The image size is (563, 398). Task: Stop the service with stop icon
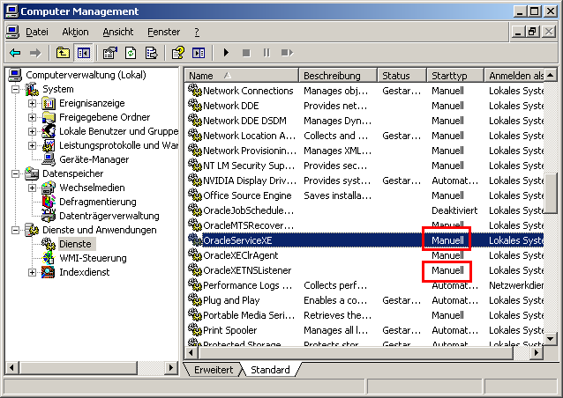[246, 53]
